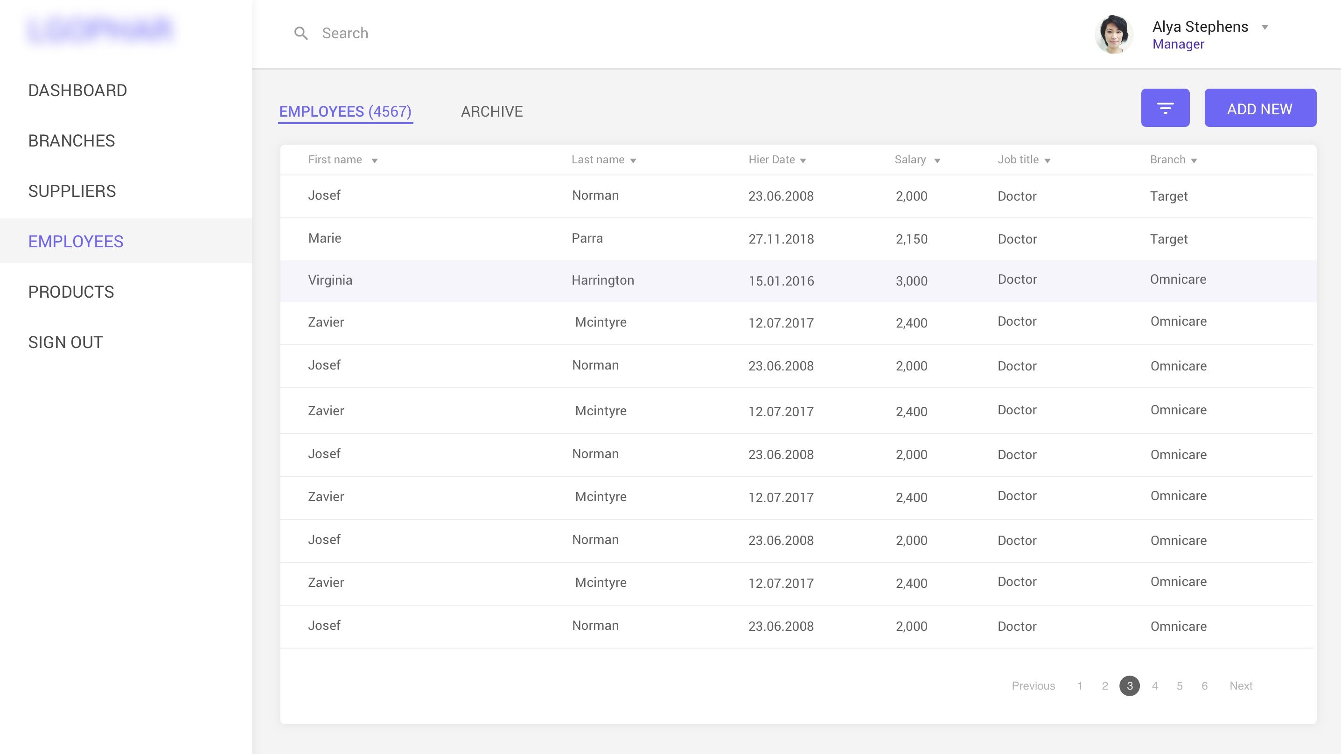Select first name Virginia
The width and height of the screenshot is (1341, 754).
pos(330,281)
